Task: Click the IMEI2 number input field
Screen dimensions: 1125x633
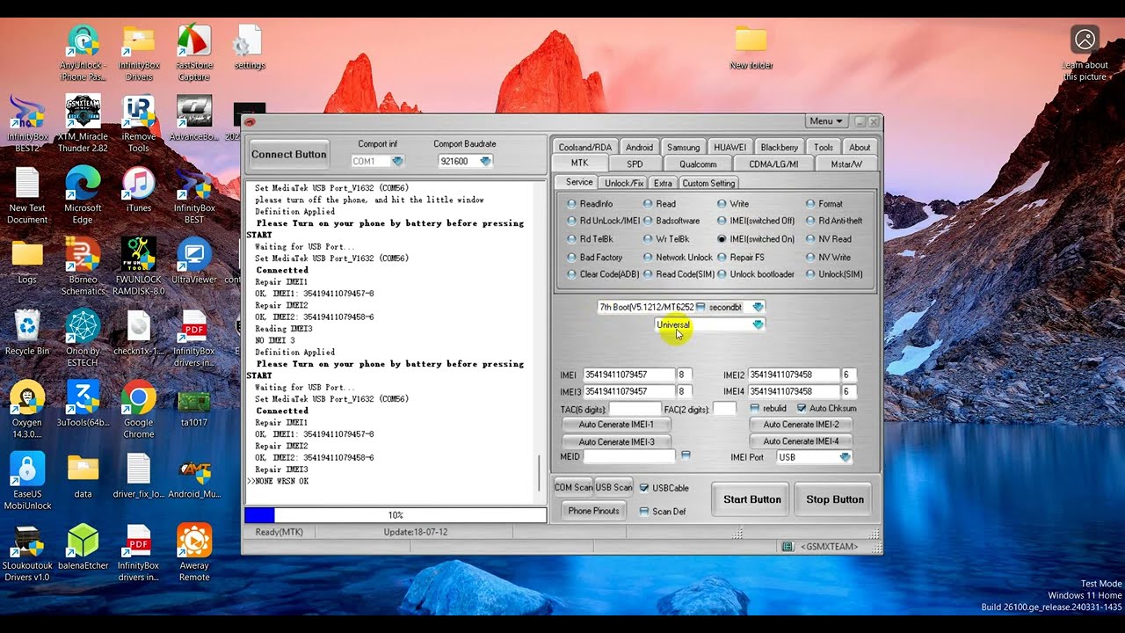Action: 794,375
